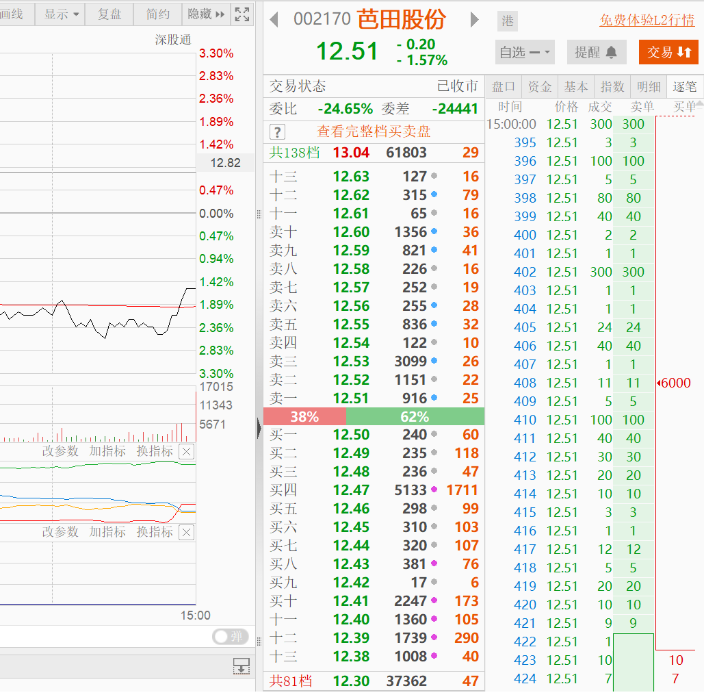704x697 pixels.
Task: Open the 显示 display dropdown
Action: [61, 14]
